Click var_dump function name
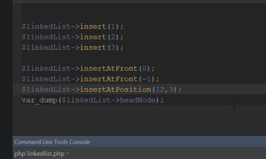266x159 pixels. click(39, 100)
